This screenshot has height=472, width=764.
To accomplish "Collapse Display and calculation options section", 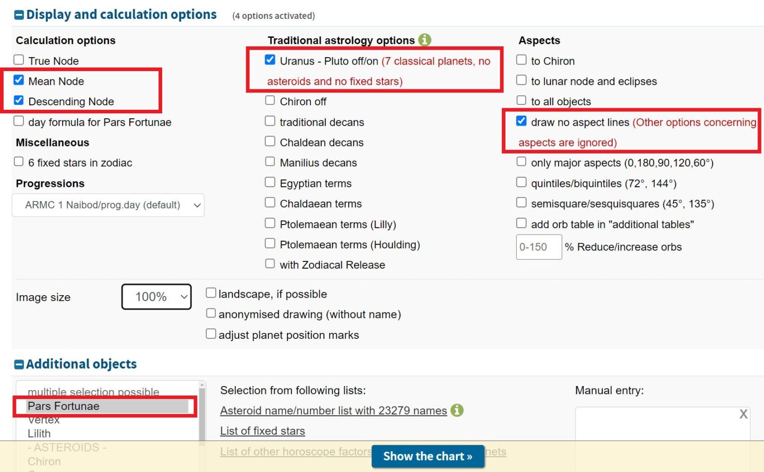I will point(19,15).
